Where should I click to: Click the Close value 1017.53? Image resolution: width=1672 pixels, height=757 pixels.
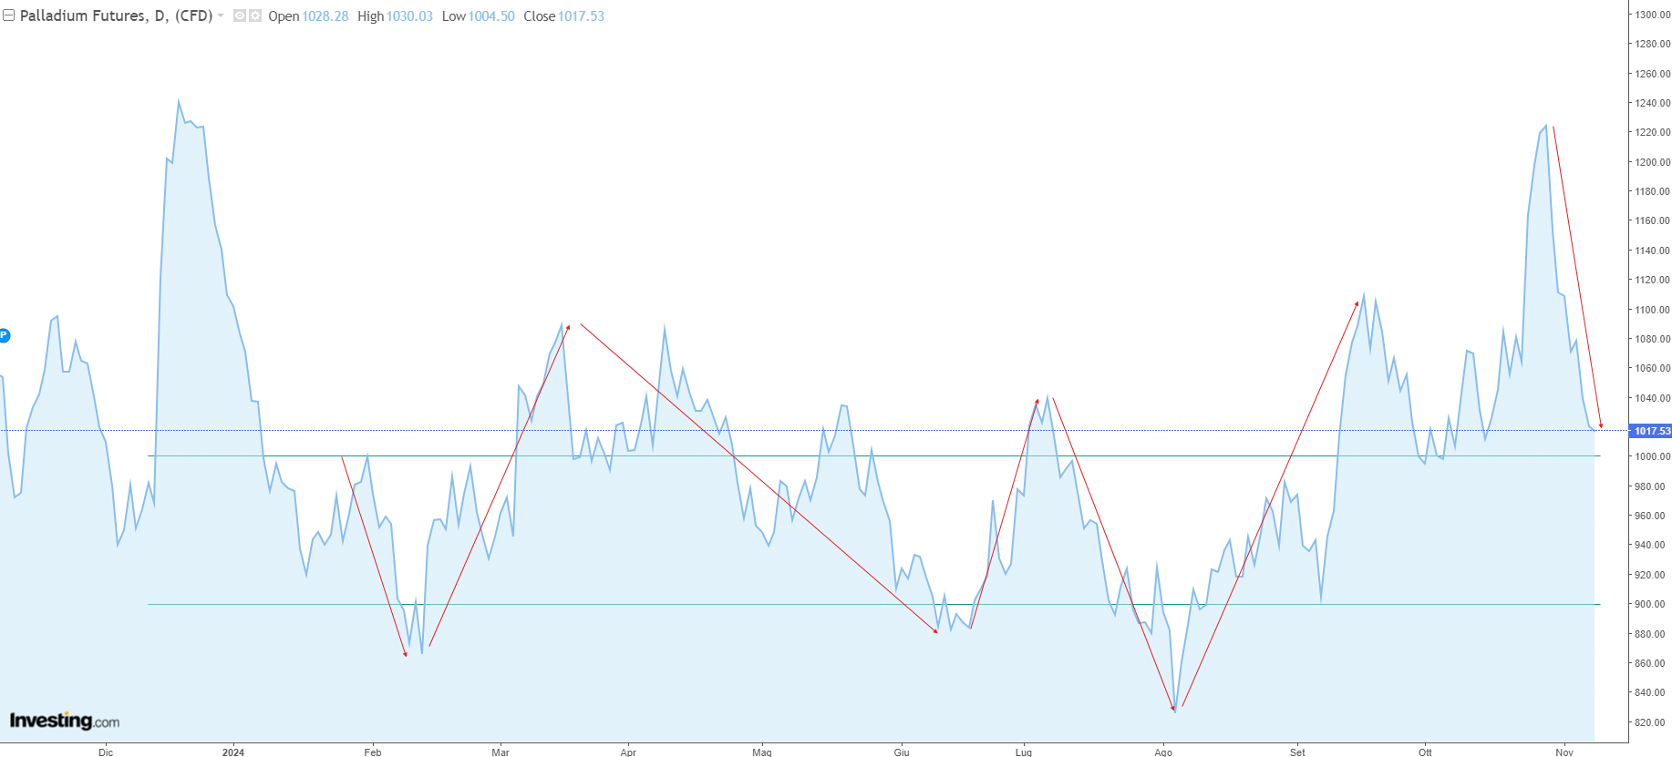[x=581, y=16]
